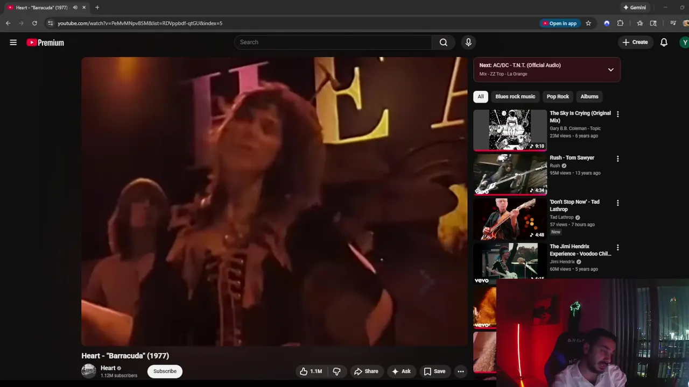Open the browser extensions puzzle icon
This screenshot has height=387, width=689.
point(620,23)
